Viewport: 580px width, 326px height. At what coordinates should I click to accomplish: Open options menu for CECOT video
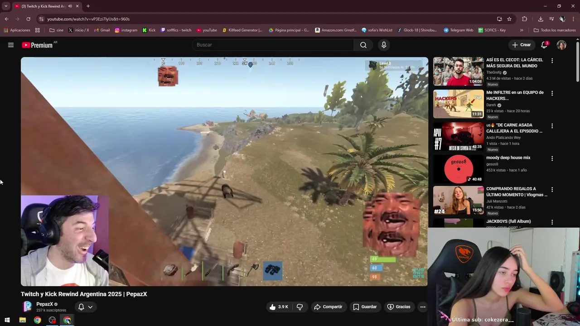coord(552,61)
